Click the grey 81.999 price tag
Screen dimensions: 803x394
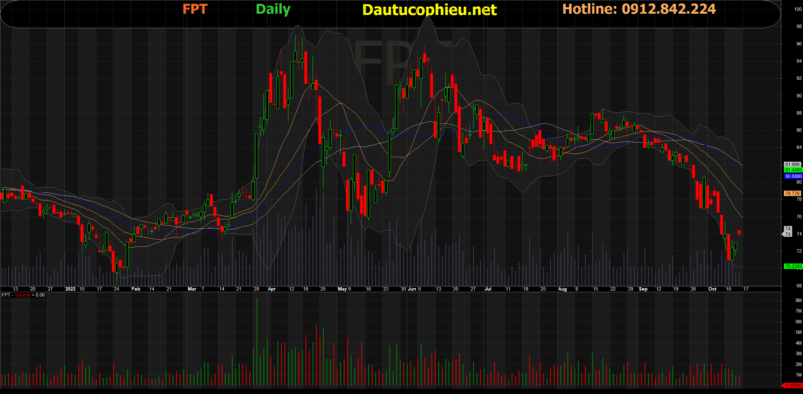click(x=792, y=165)
